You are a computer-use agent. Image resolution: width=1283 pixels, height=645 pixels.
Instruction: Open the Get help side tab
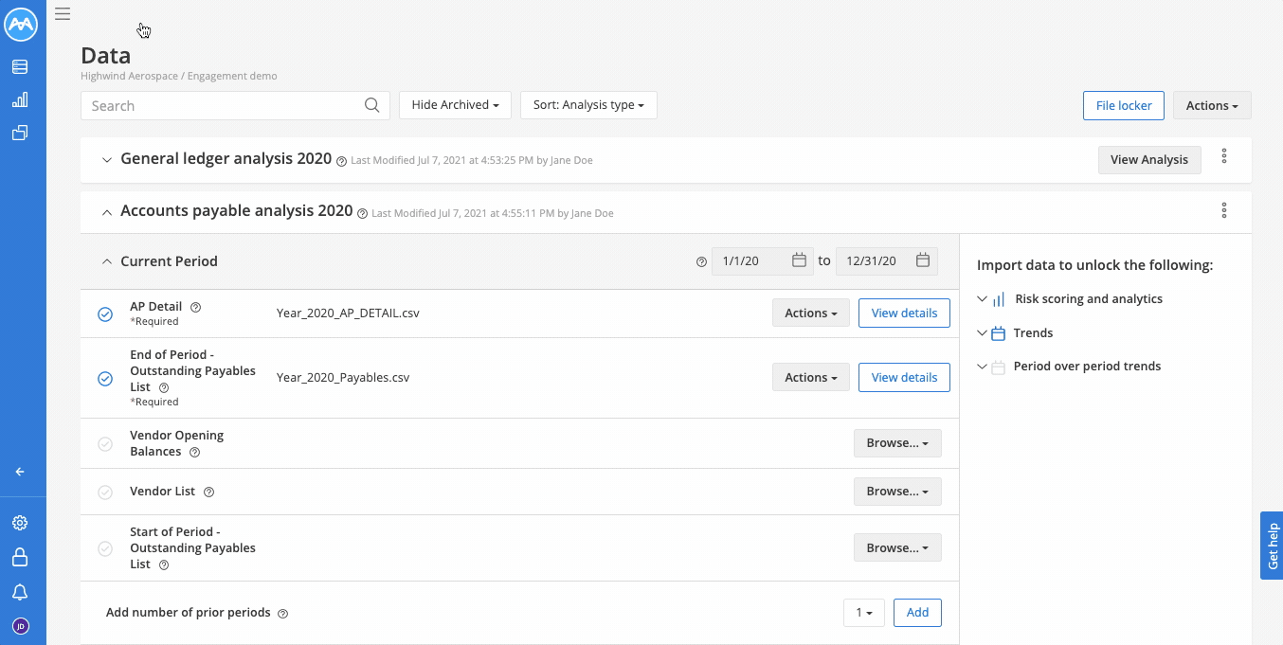click(x=1272, y=546)
